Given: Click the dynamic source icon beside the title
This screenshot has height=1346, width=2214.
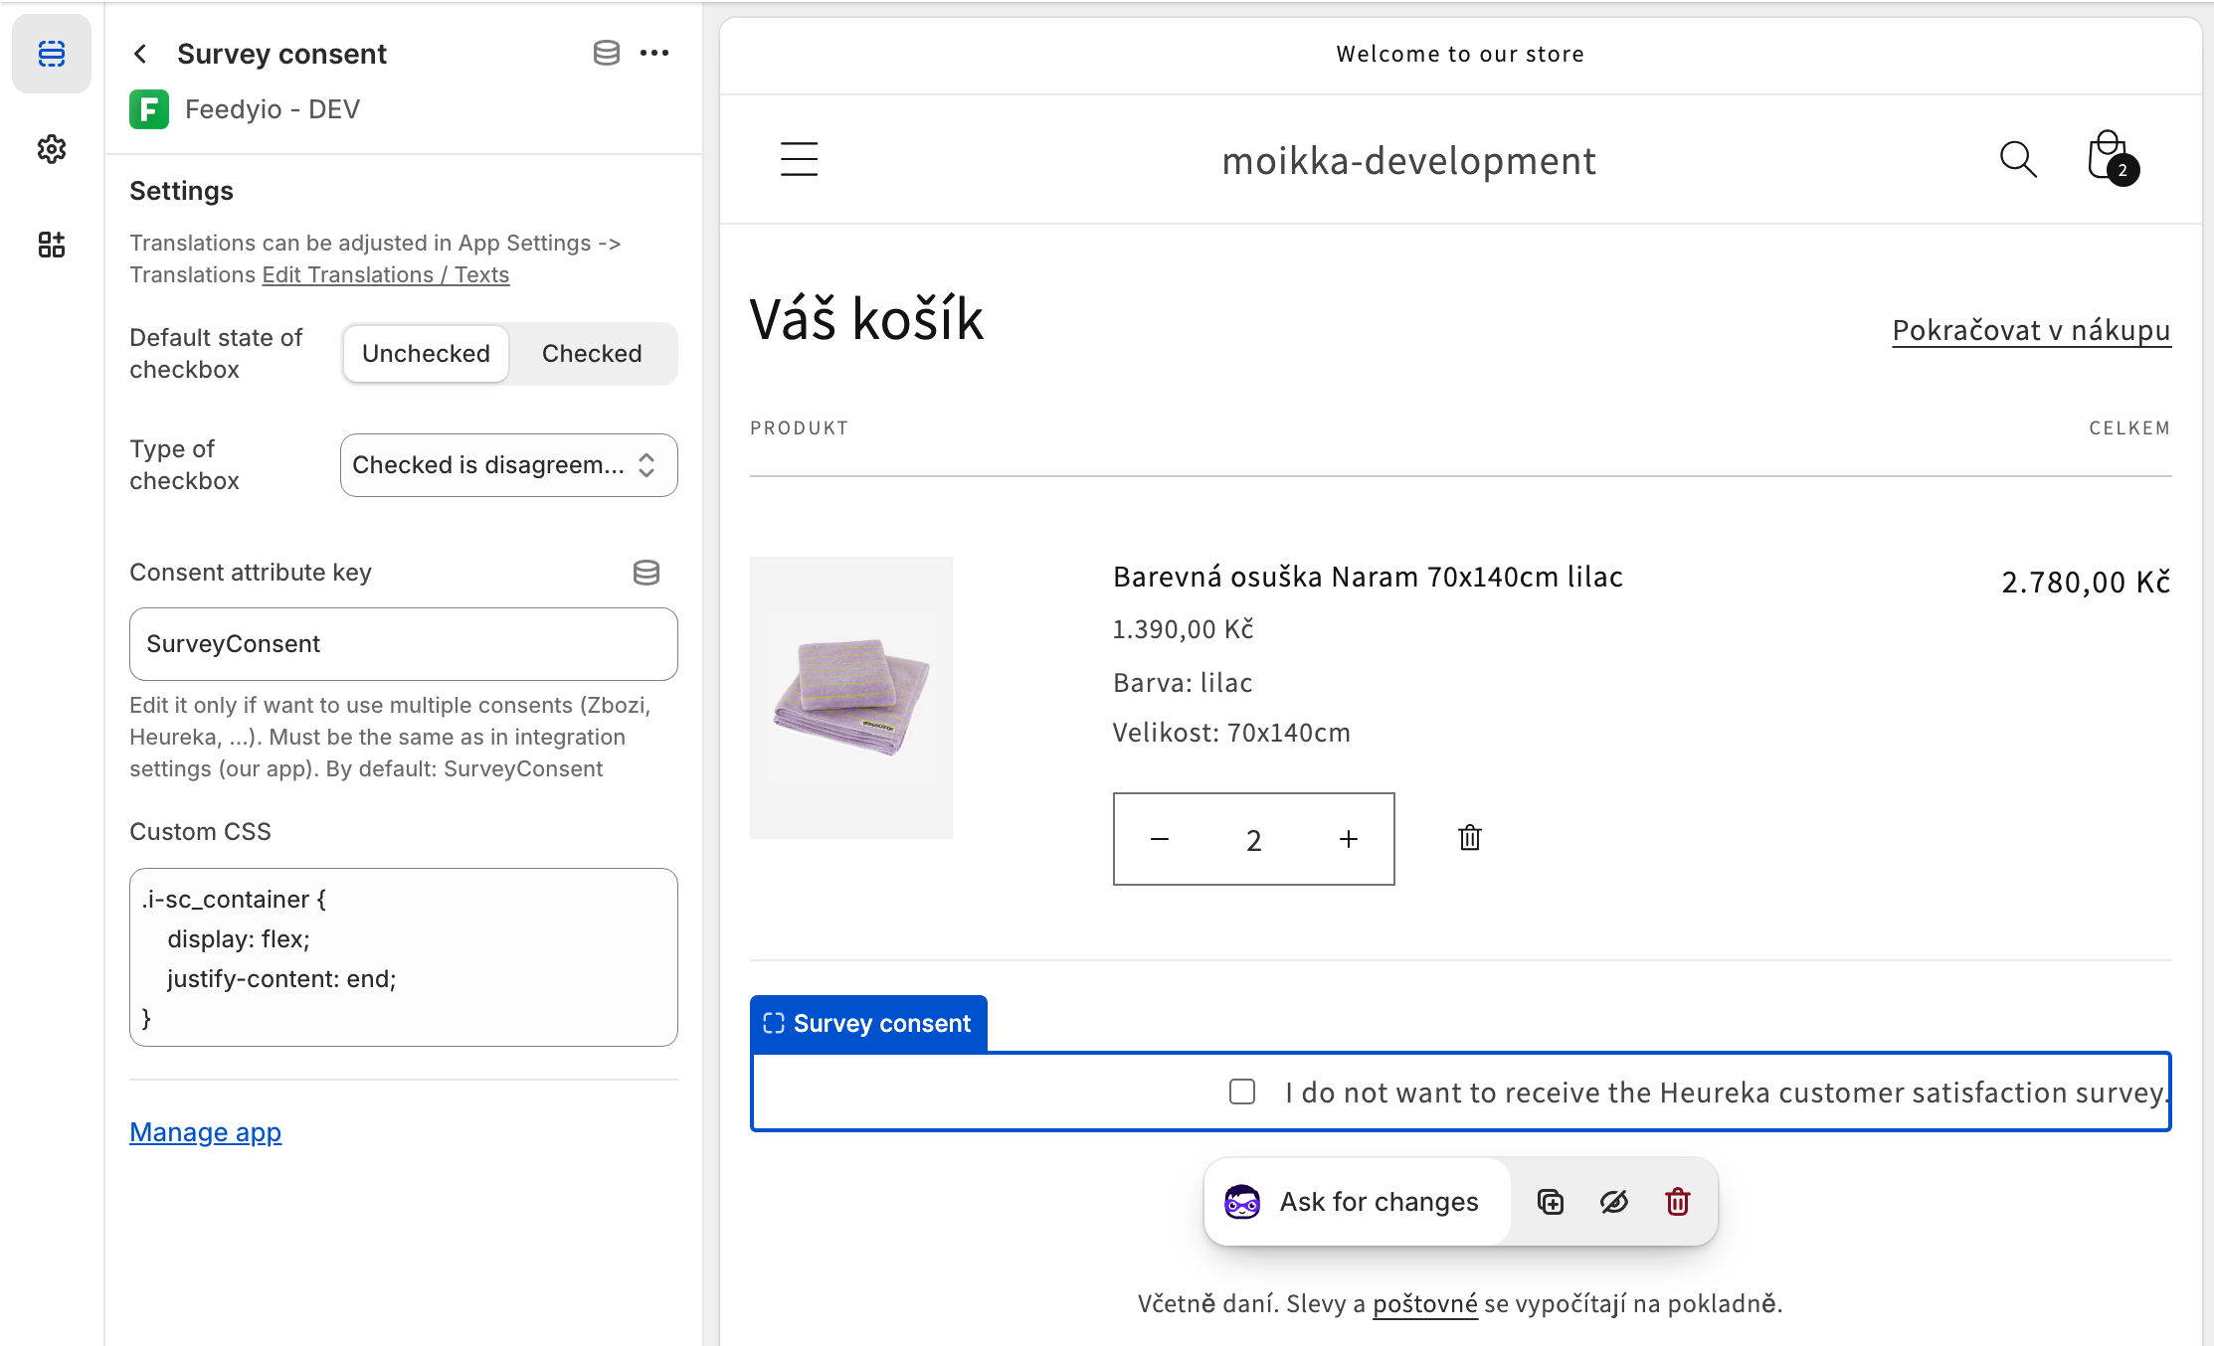Looking at the screenshot, I should click(x=606, y=53).
